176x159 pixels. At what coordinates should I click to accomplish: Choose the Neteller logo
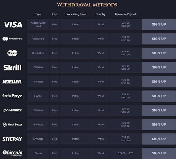12,82
